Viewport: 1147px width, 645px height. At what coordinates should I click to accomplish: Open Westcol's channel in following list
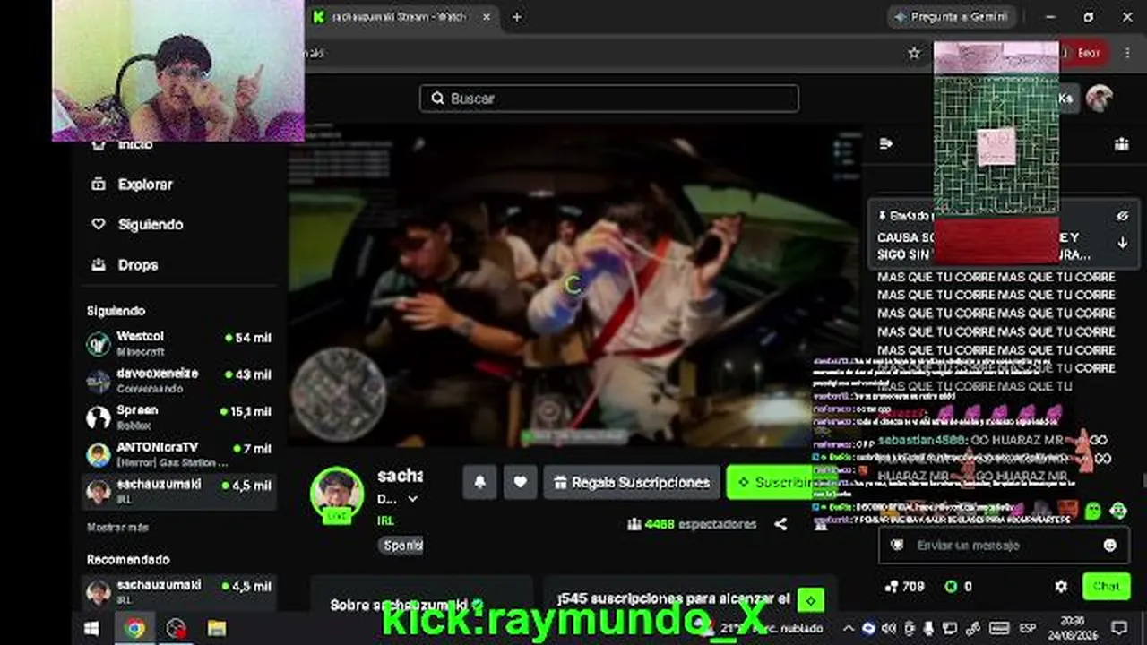179,343
